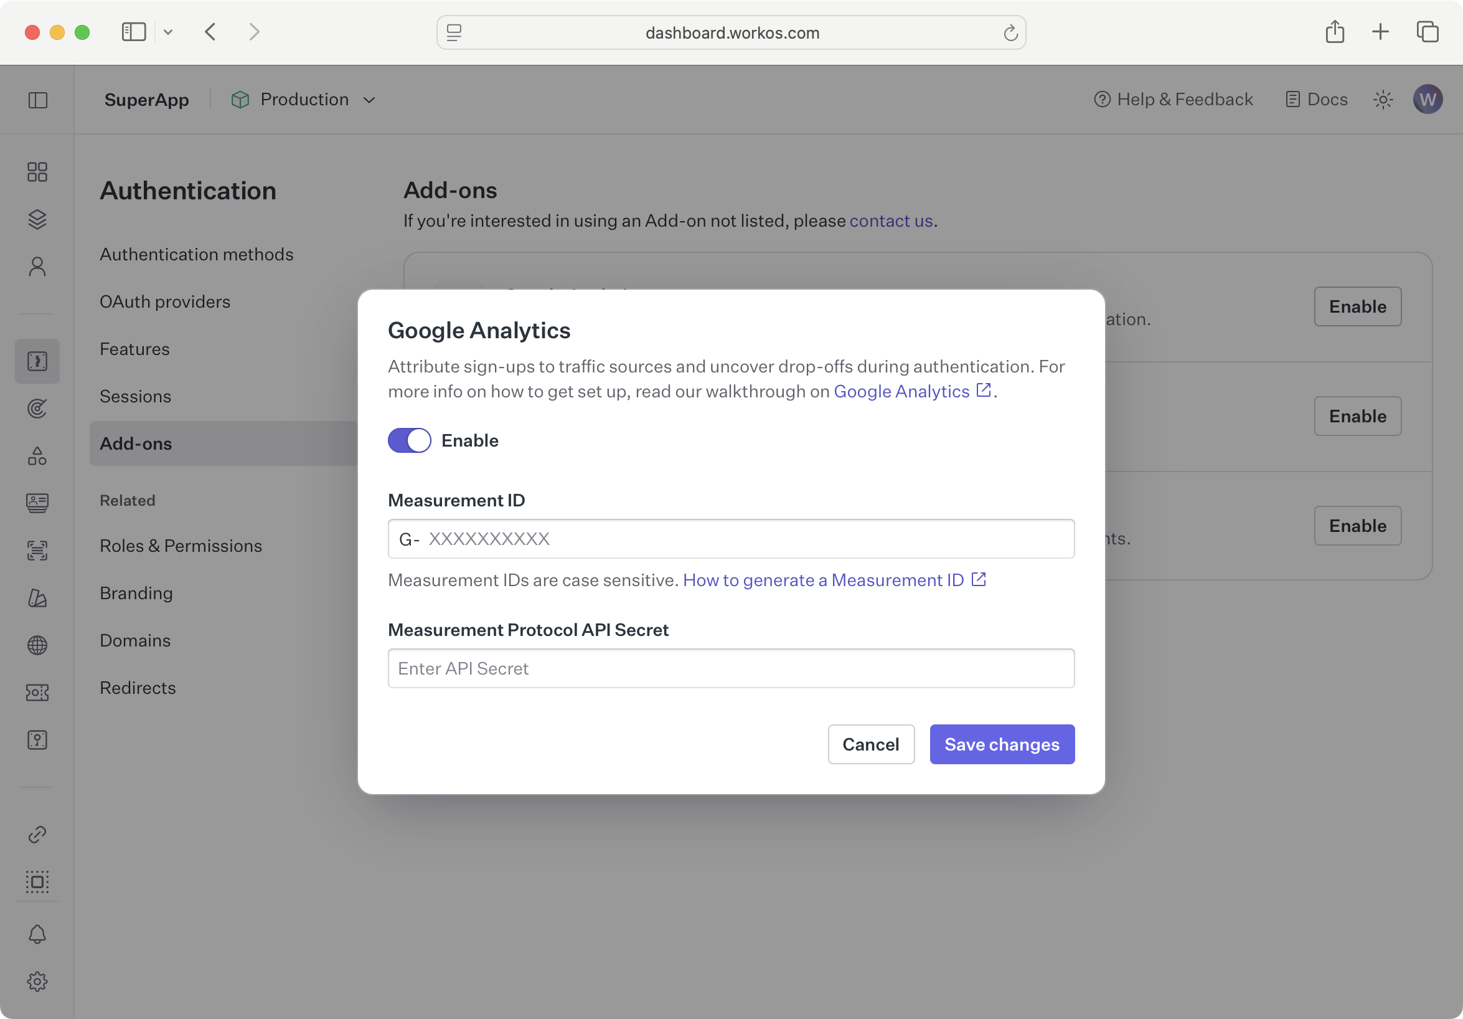This screenshot has height=1019, width=1463.
Task: Toggle the sidebar visibility control in Safari
Action: (134, 32)
